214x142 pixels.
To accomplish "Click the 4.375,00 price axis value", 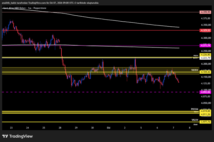I will pyautogui.click(x=206, y=19).
